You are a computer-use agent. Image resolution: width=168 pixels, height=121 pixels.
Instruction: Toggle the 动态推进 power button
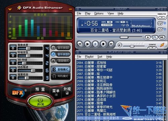pyautogui.click(x=13, y=70)
